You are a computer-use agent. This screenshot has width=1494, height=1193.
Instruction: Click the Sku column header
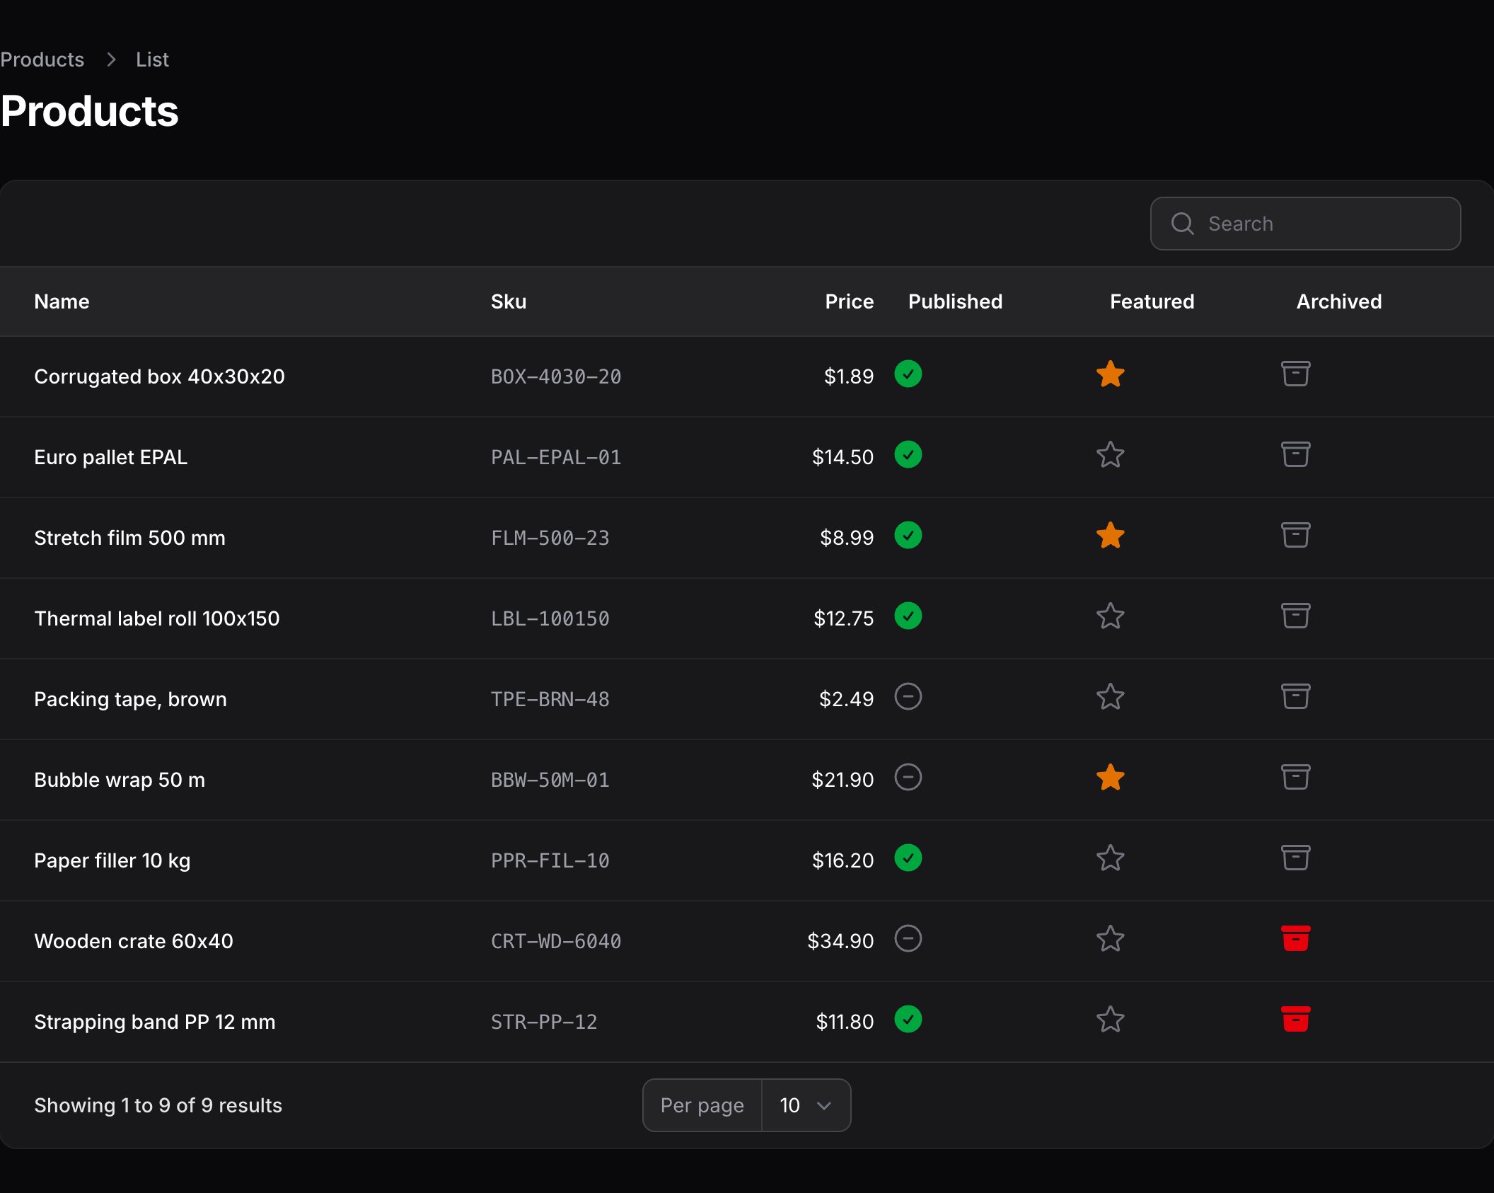[509, 301]
